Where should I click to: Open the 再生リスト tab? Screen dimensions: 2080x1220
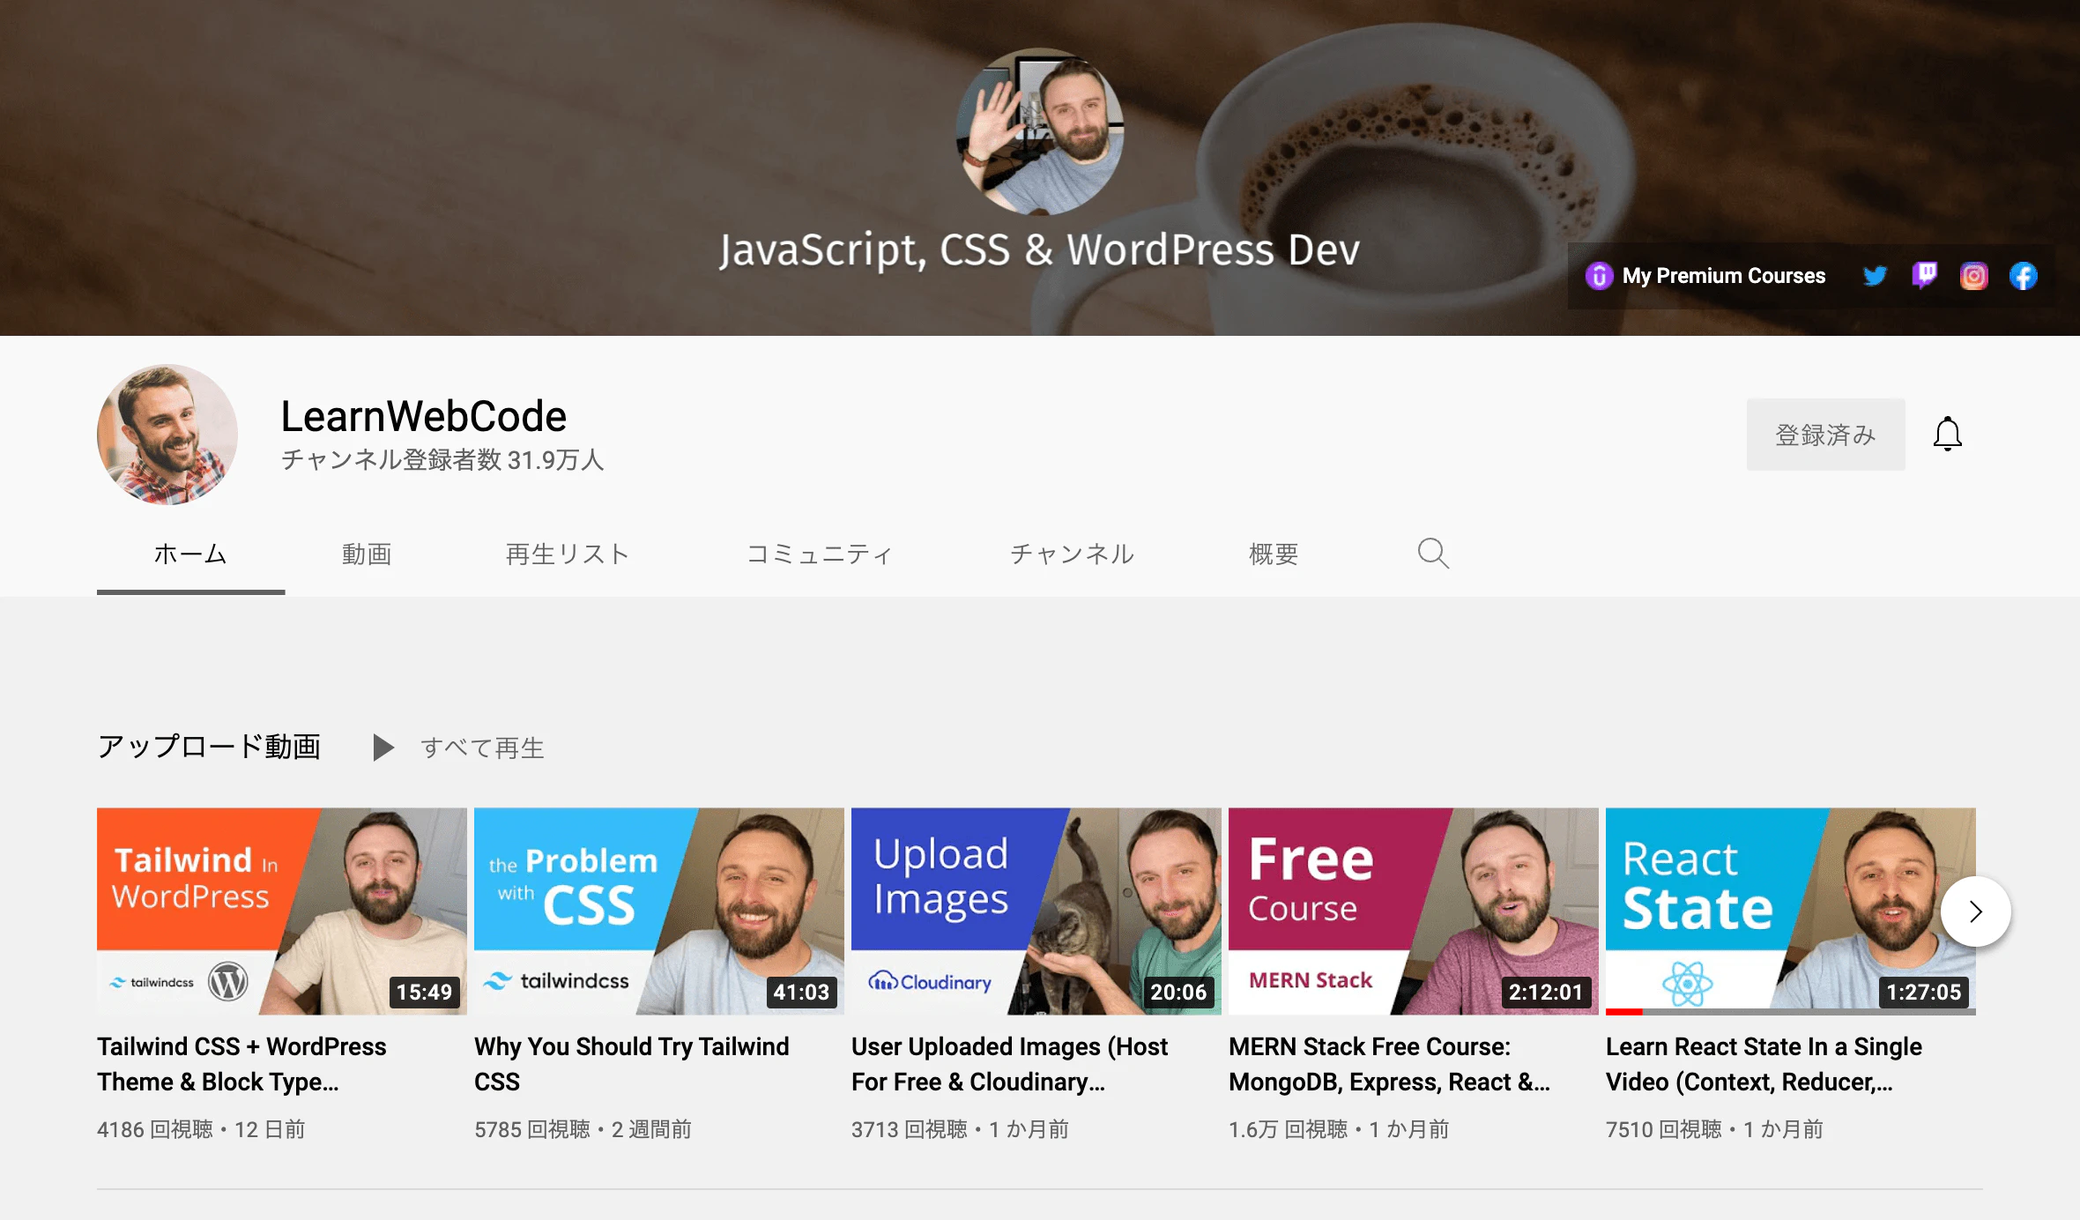567,554
